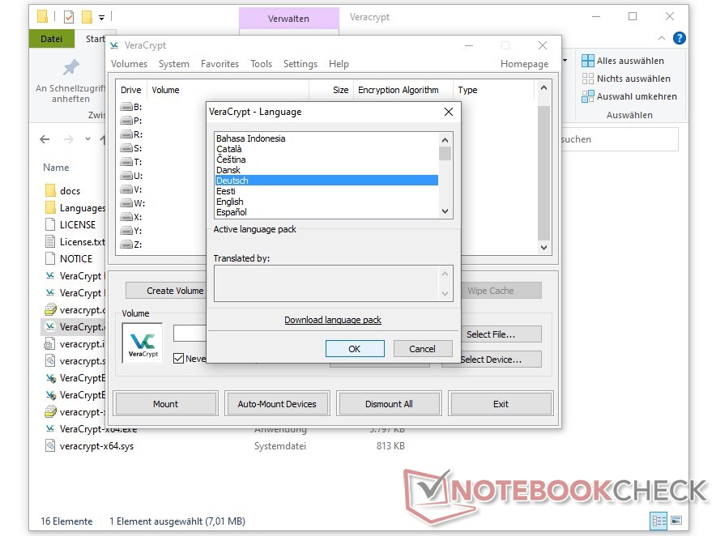716x536 pixels.
Task: Toggle the Never save history checkbox
Action: pos(179,359)
